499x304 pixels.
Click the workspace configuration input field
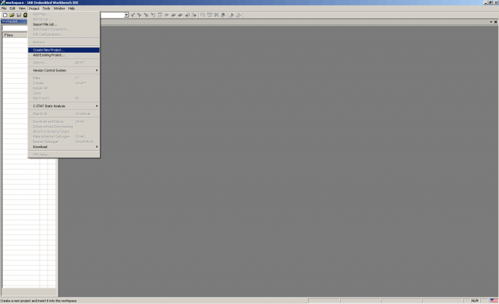[x=13, y=28]
